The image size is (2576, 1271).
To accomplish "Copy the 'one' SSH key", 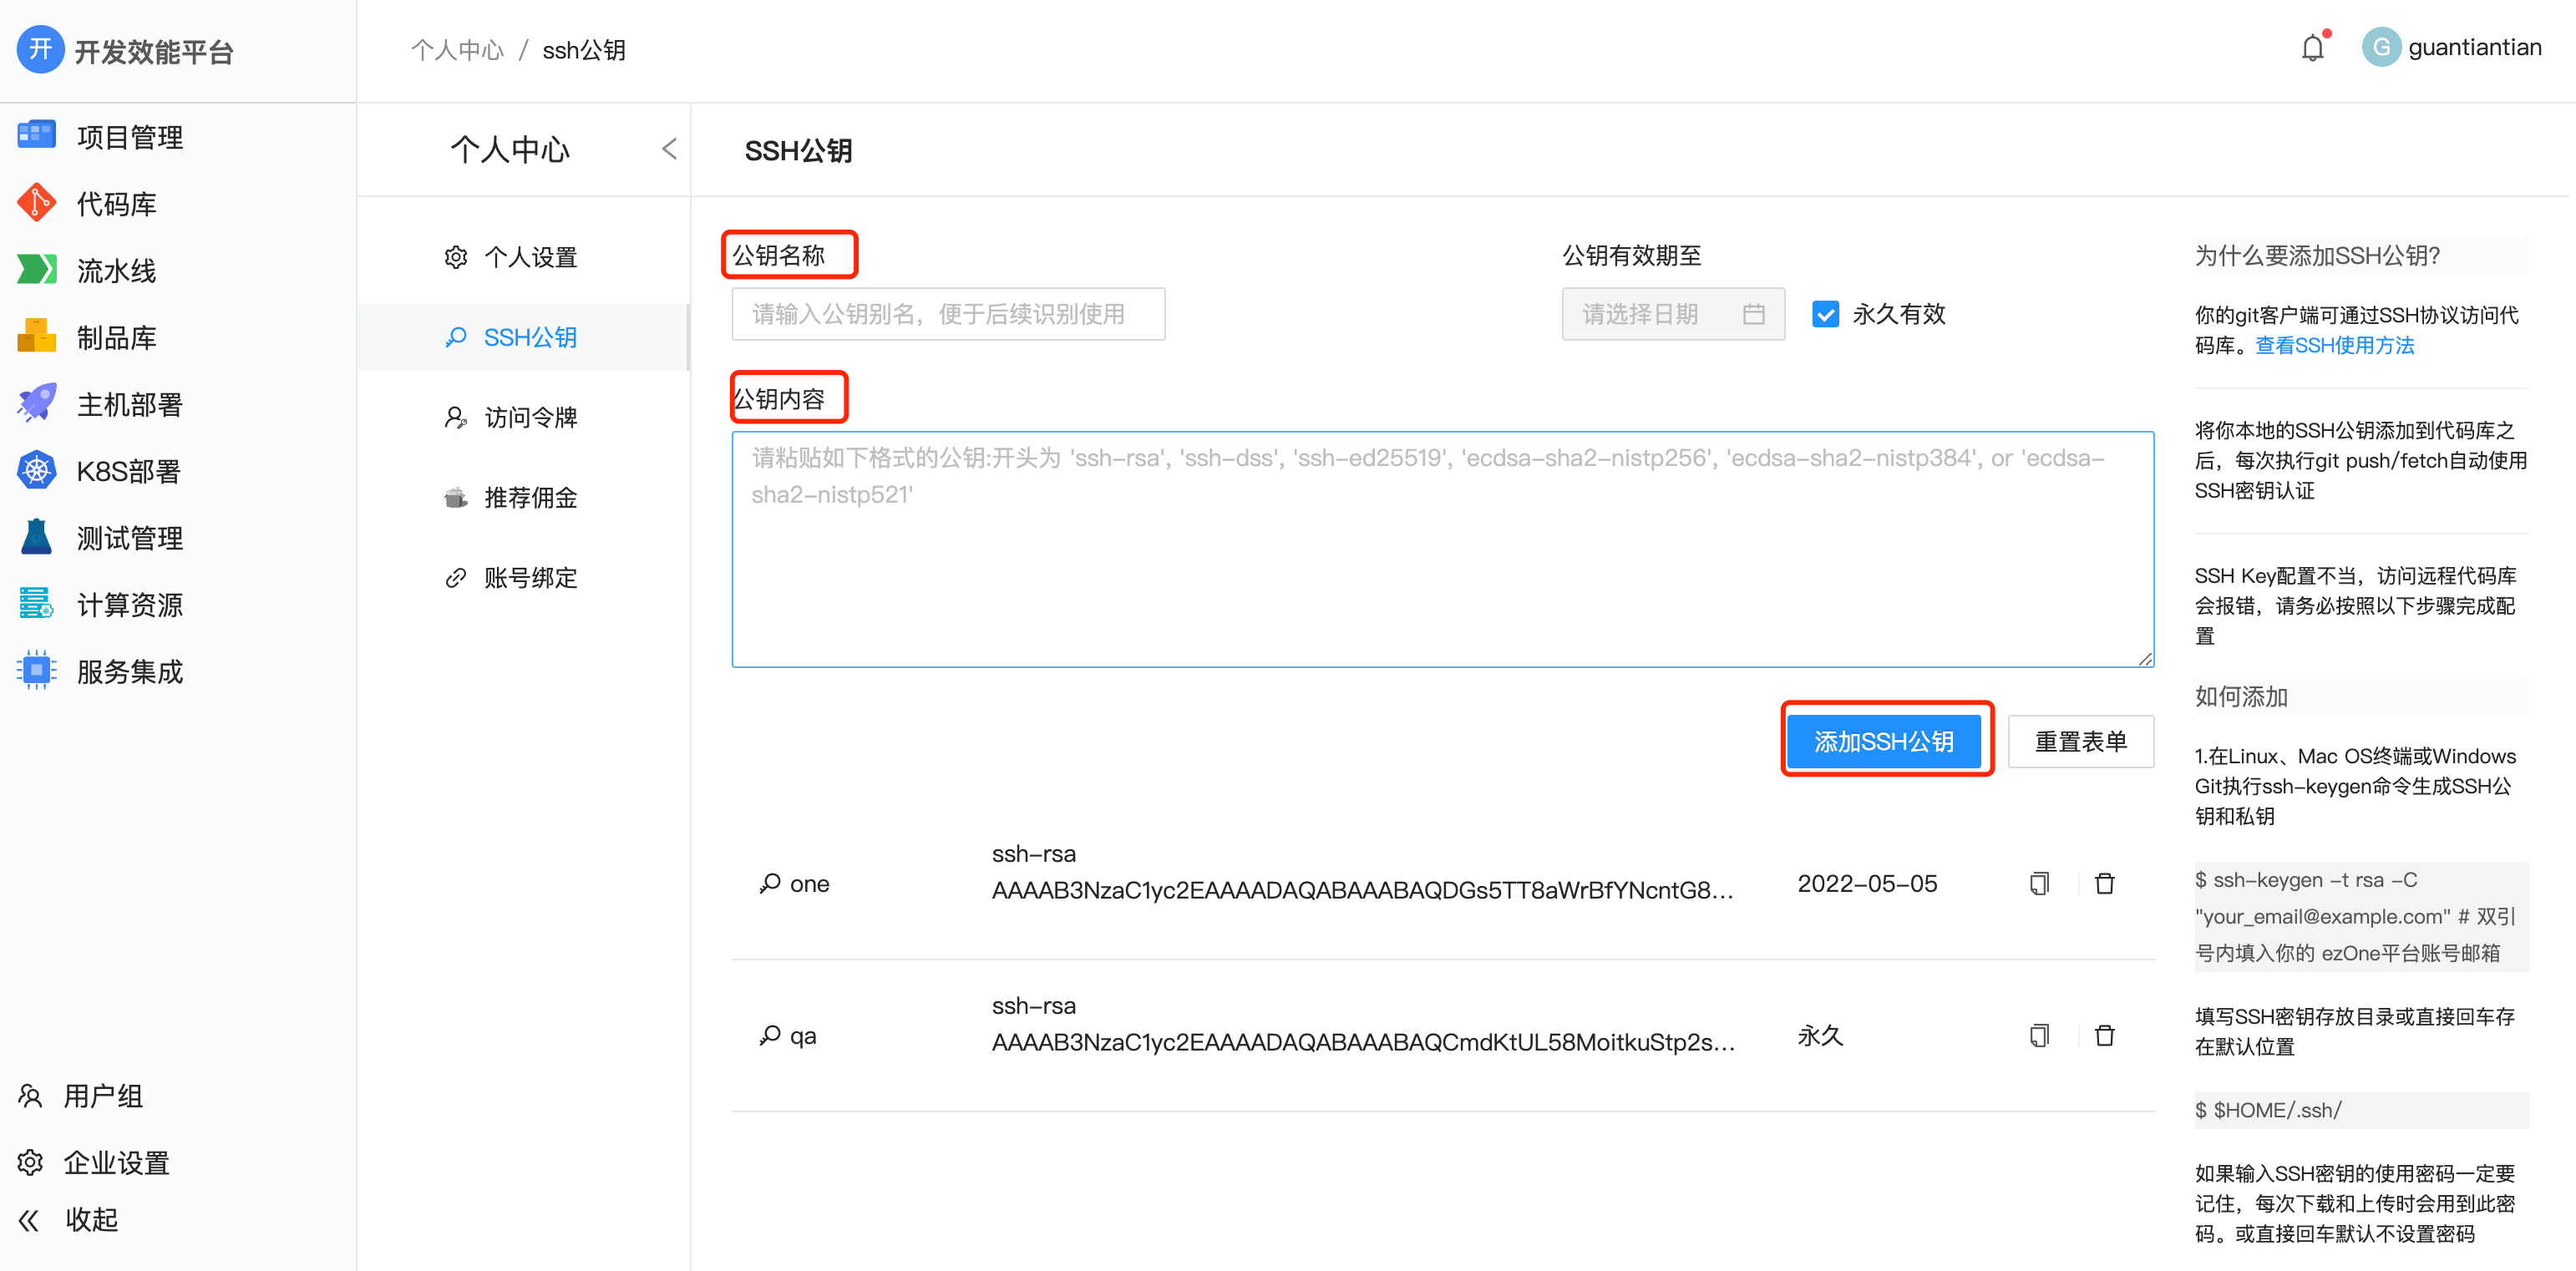I will tap(2039, 883).
